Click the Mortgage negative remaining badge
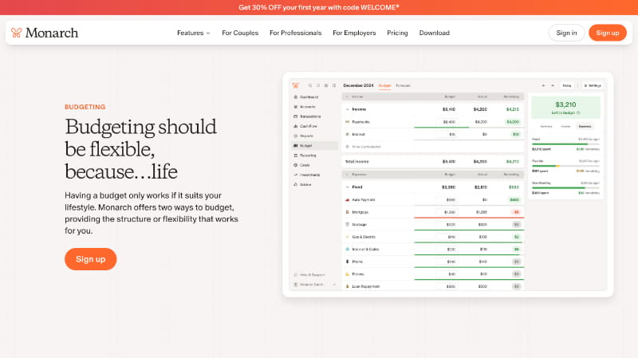 point(515,212)
